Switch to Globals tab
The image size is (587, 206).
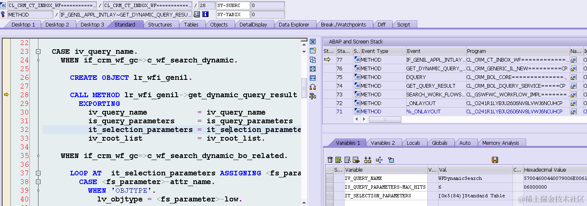pyautogui.click(x=439, y=143)
